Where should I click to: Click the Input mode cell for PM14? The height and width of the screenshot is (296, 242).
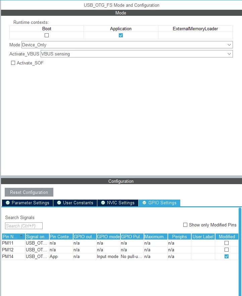(x=108, y=257)
